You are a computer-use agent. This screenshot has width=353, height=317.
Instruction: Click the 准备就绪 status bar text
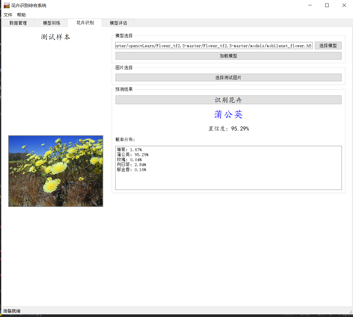tap(12, 311)
